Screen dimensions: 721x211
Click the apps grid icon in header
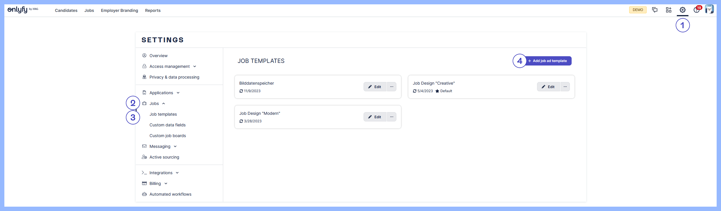coord(668,10)
